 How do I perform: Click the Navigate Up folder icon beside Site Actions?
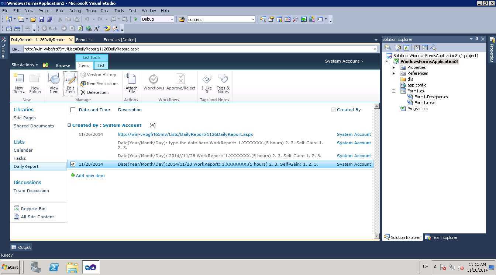point(45,65)
